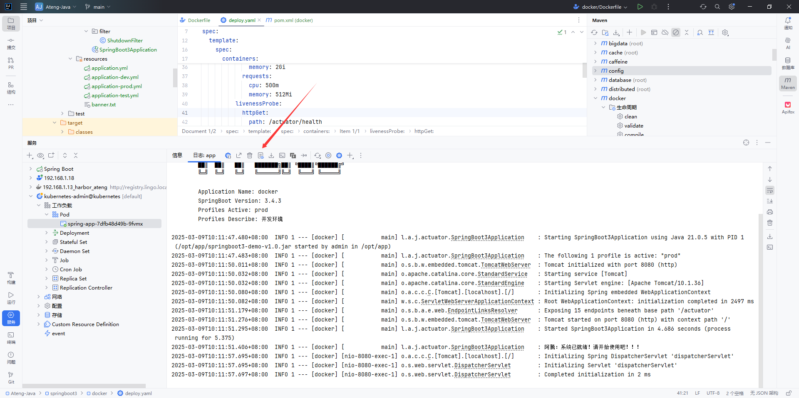This screenshot has height=398, width=799.
Task: Open console terminal for the pod
Action: 282,155
